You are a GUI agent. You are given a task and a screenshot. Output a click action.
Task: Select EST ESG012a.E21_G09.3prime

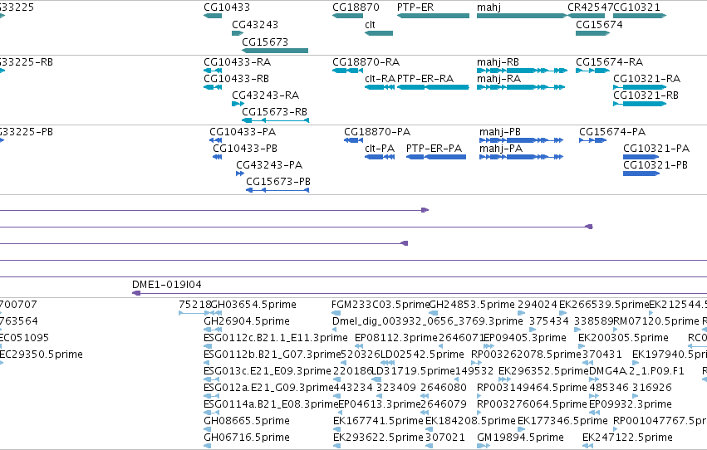coord(212,396)
